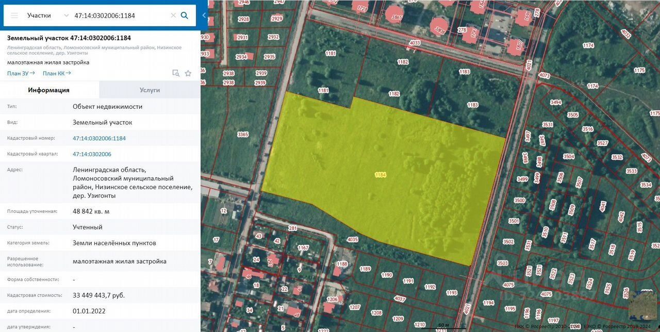Select parcel 2932 on the map

pos(273,37)
